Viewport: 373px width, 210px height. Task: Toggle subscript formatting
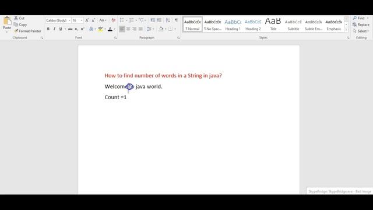76,29
